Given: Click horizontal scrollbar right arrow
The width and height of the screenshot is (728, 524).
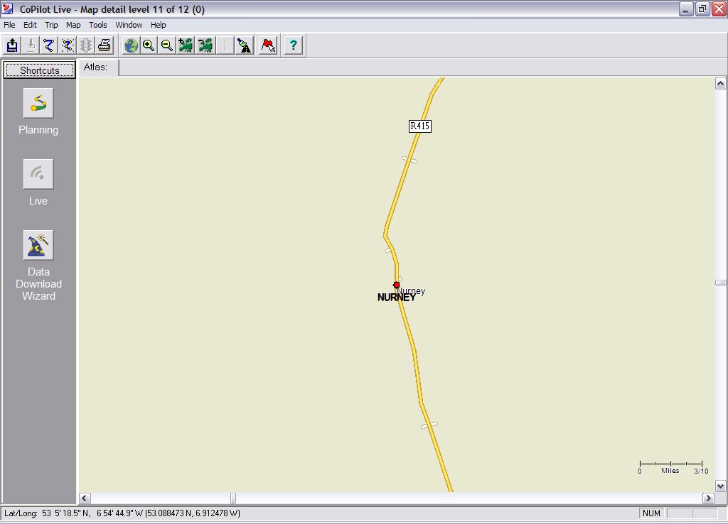Looking at the screenshot, I should coord(708,498).
